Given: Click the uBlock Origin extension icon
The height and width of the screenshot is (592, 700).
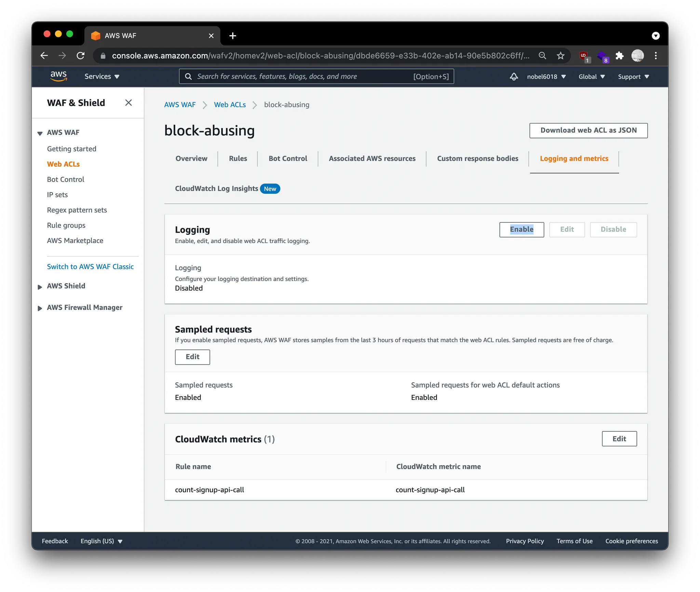Looking at the screenshot, I should coord(584,56).
